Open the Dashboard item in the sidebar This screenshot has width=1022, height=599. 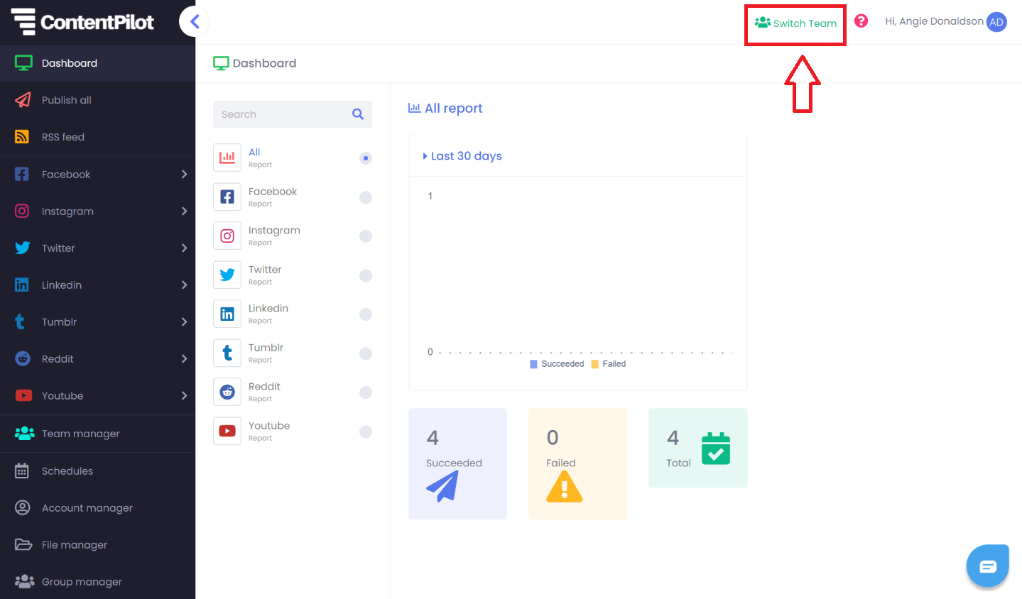tap(97, 63)
